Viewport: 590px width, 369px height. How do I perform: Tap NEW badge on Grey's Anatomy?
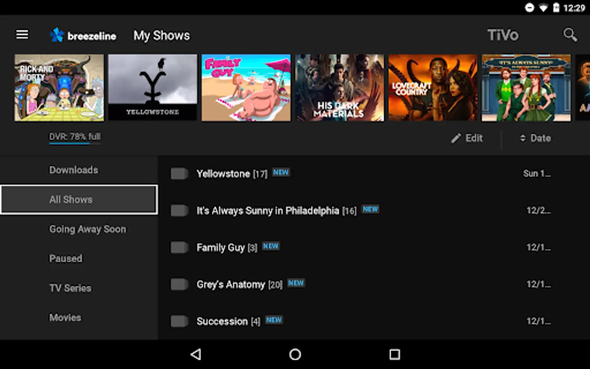(x=296, y=283)
